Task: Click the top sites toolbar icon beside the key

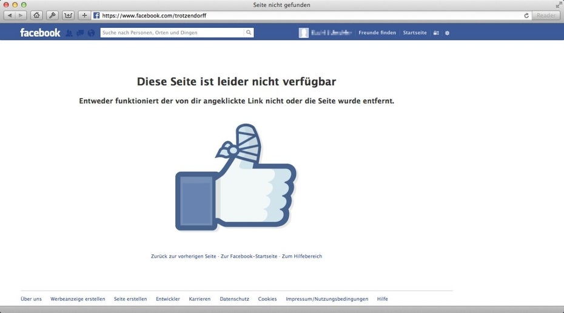Action: point(68,15)
